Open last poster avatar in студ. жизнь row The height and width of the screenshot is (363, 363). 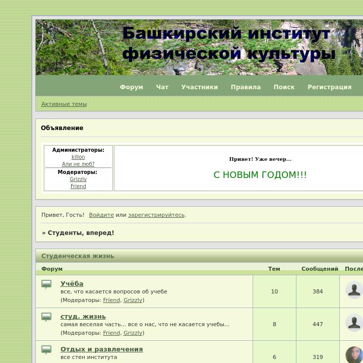pos(354,323)
